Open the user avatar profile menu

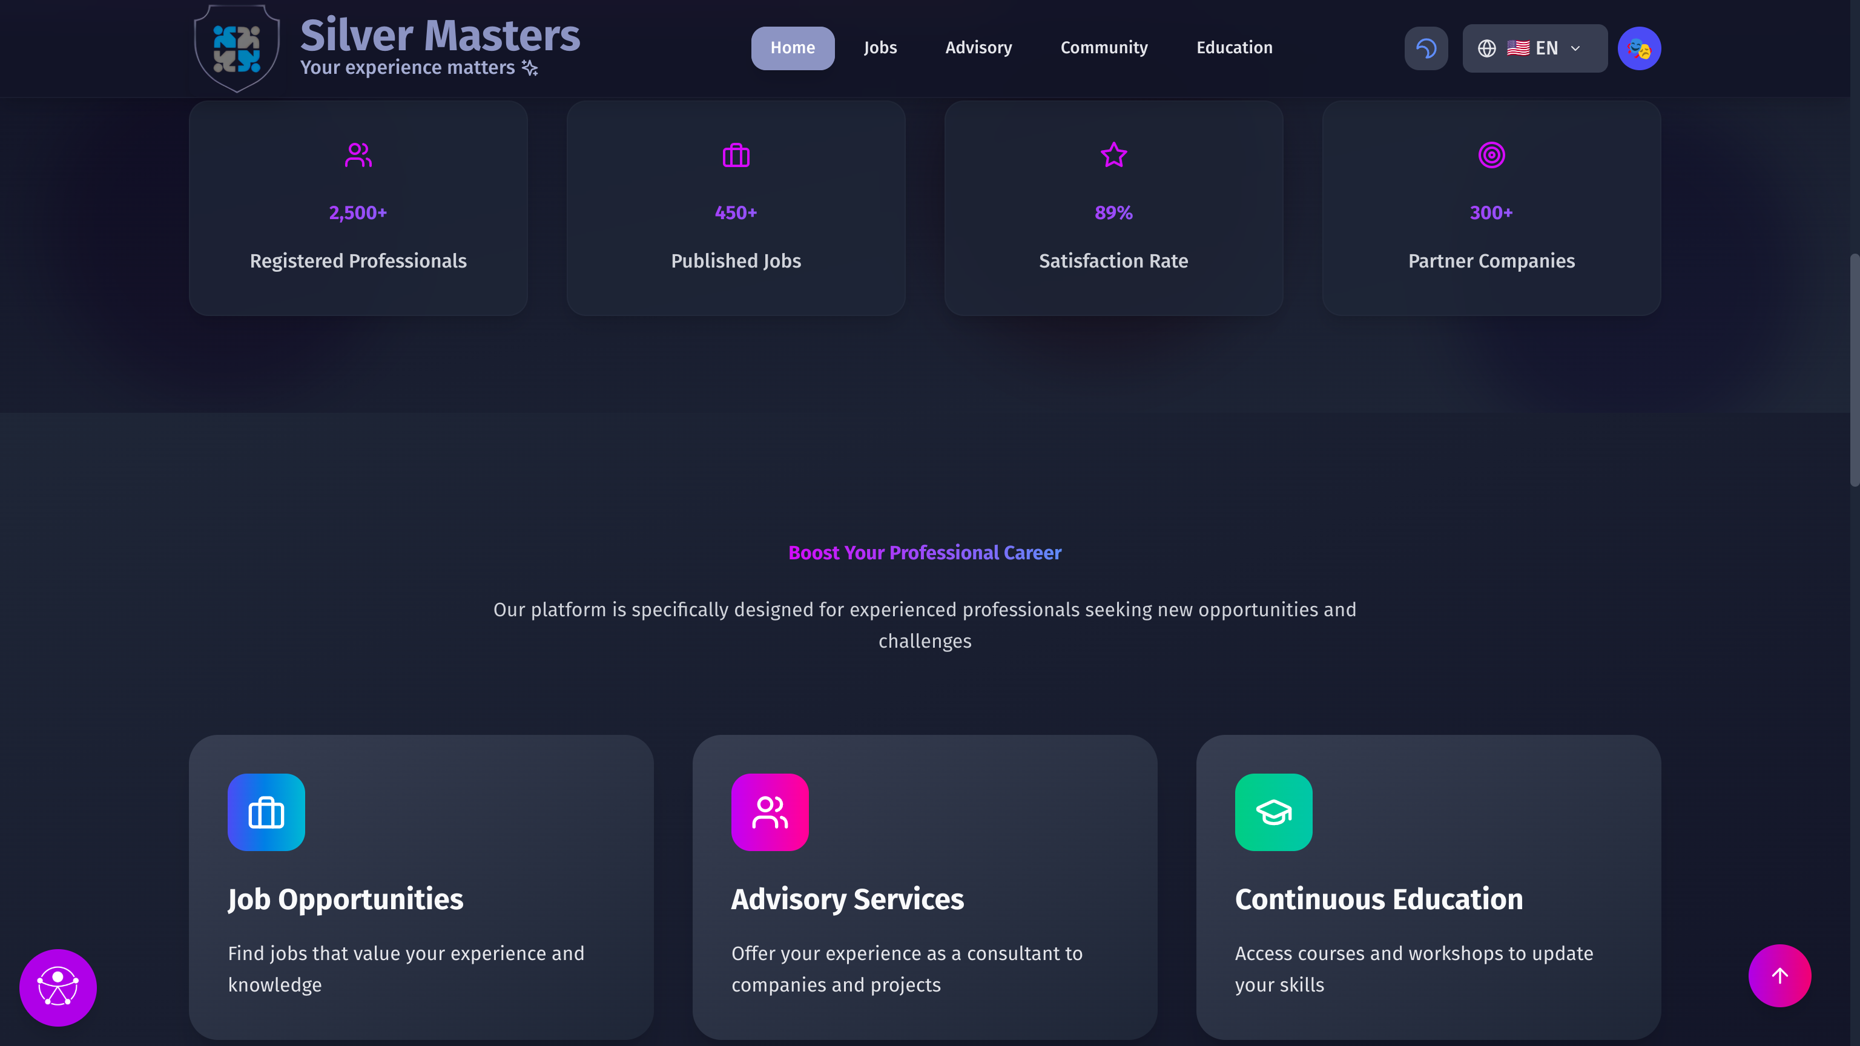coord(1638,48)
